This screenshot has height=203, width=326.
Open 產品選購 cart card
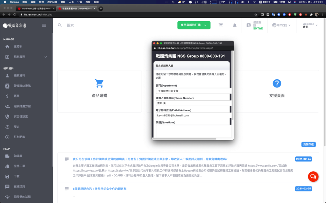coord(99,91)
